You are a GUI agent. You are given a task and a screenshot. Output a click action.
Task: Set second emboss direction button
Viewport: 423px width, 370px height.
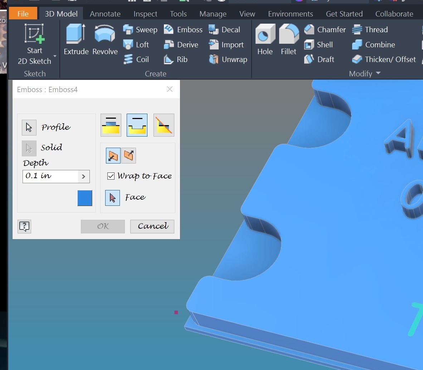[x=129, y=155]
